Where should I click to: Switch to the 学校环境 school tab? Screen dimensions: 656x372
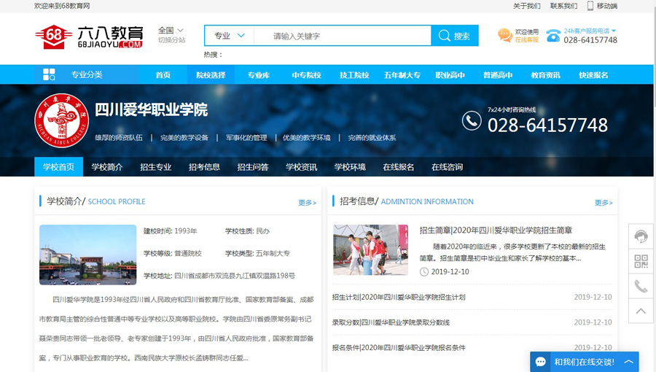[x=350, y=167]
